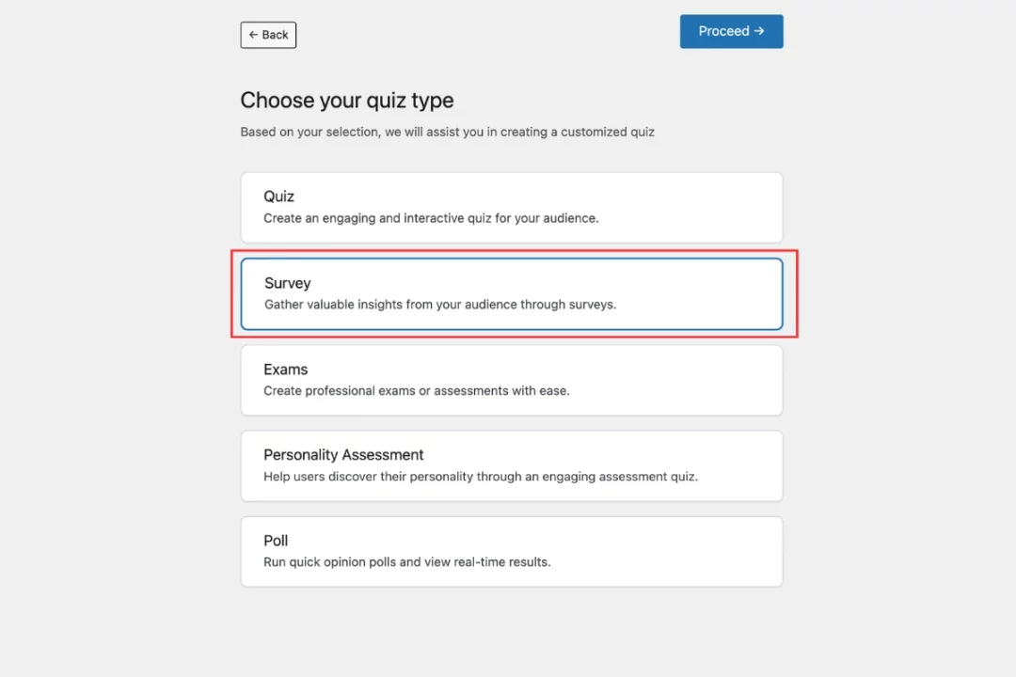Click the Poll card title text
This screenshot has height=677, width=1016.
(276, 540)
